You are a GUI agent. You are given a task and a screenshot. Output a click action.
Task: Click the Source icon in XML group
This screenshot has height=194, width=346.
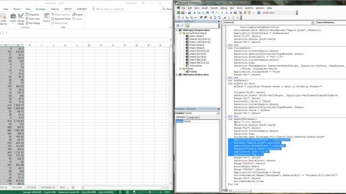46,18
